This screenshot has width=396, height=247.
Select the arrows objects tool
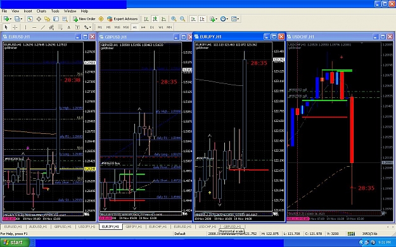point(86,27)
